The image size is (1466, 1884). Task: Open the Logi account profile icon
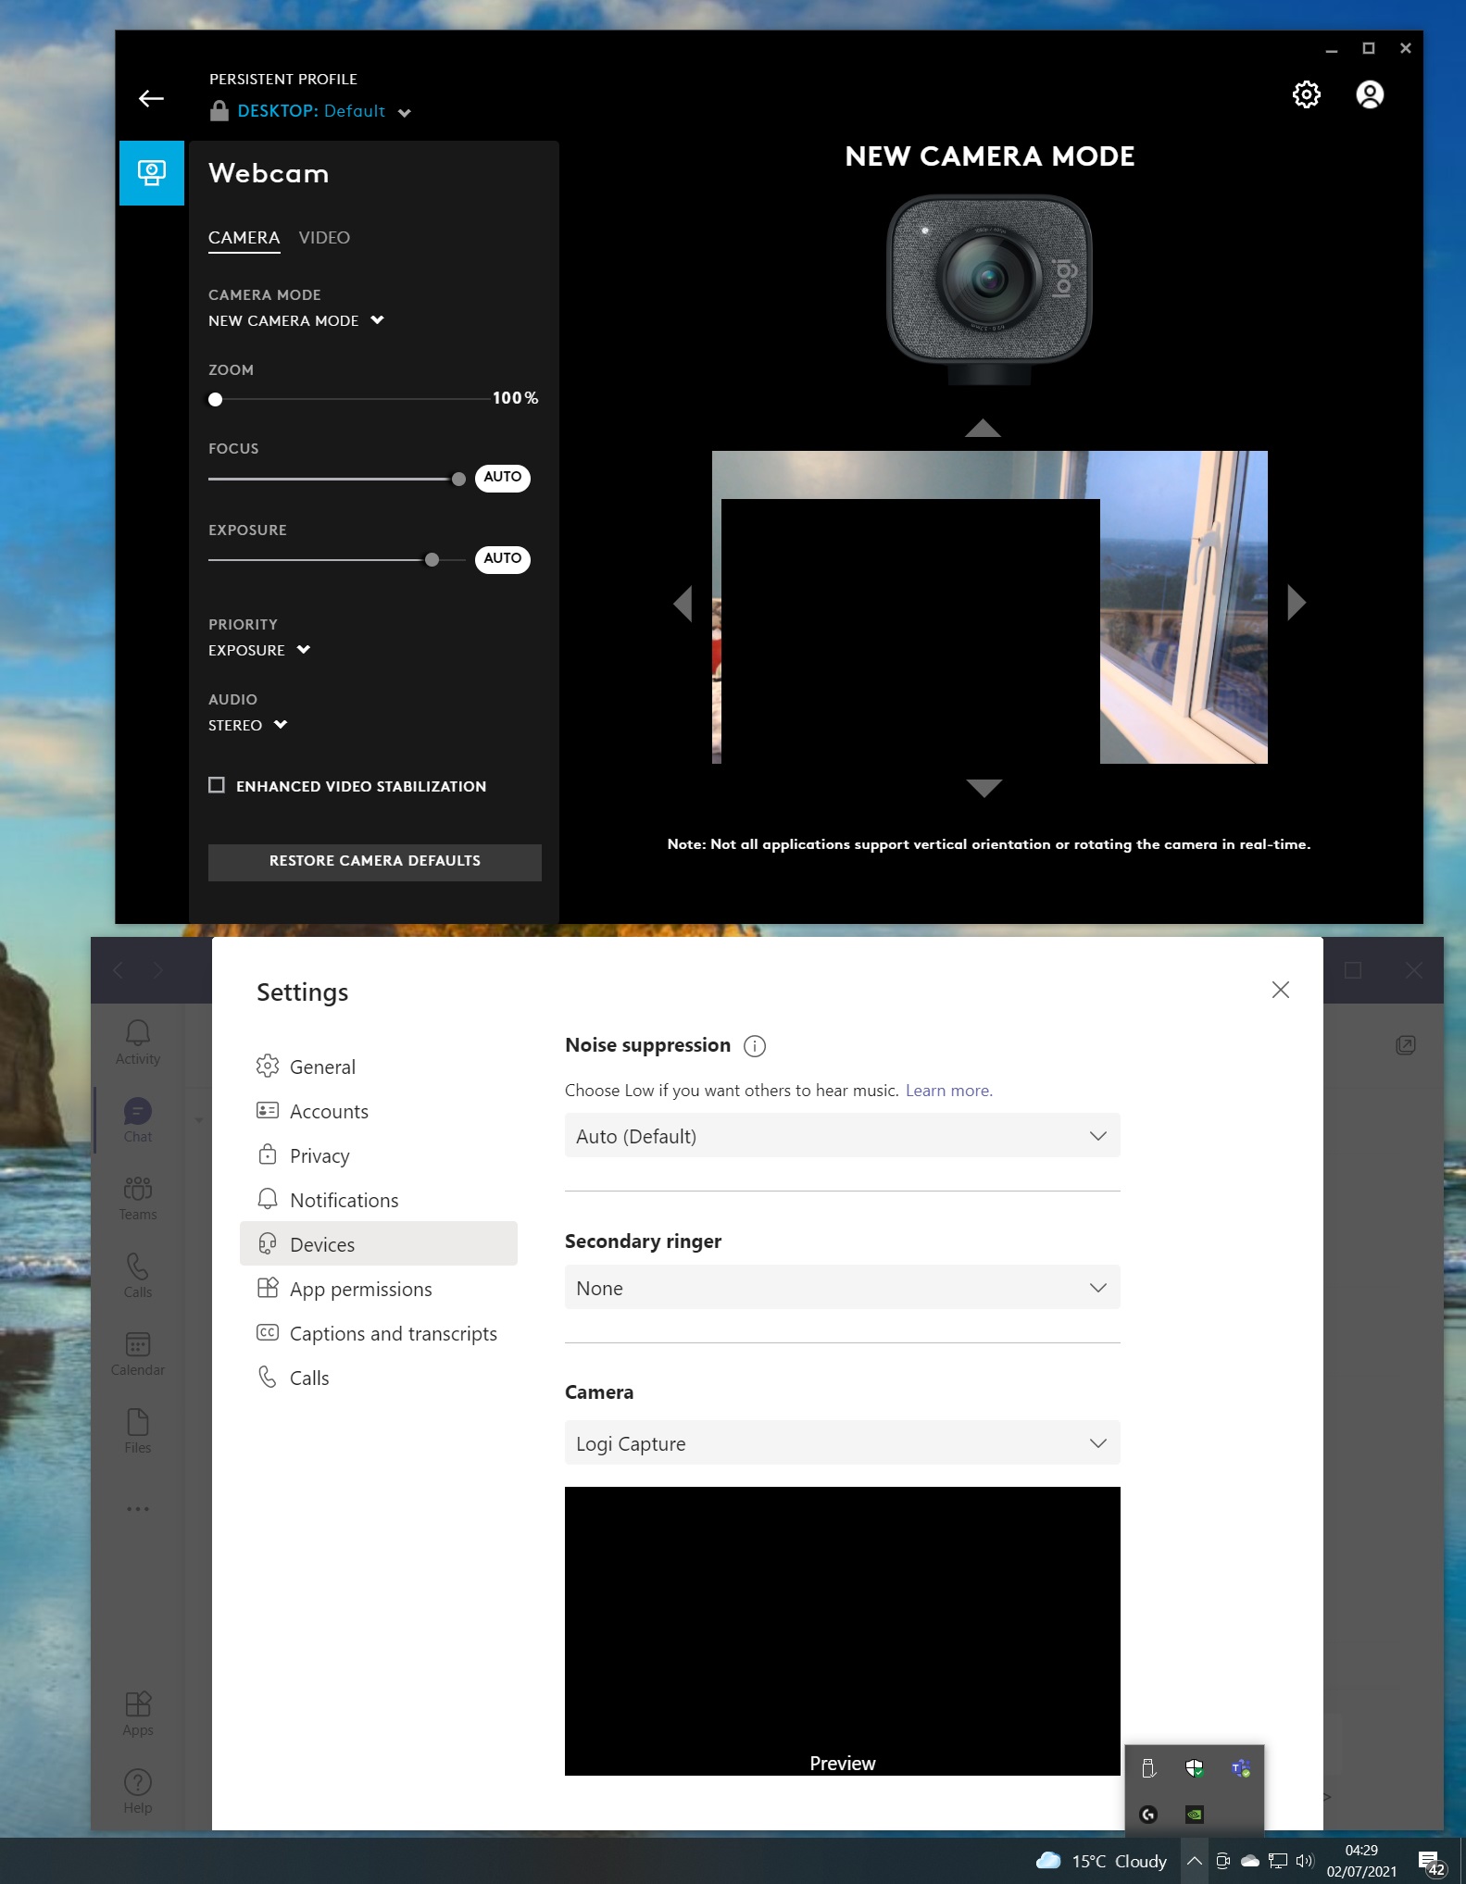1370,94
